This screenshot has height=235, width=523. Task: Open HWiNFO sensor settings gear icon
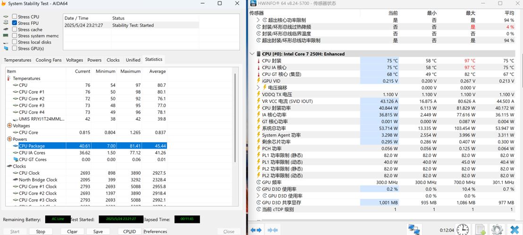coord(497,229)
